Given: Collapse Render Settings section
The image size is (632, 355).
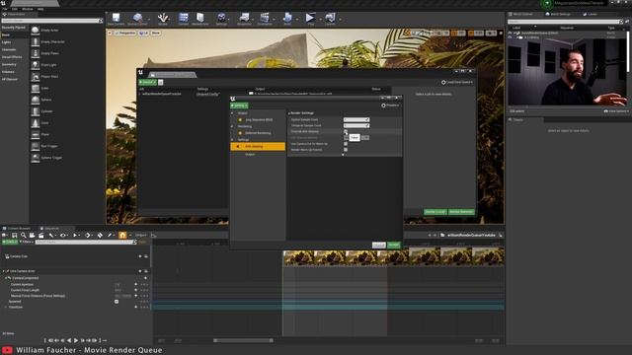Looking at the screenshot, I should [x=289, y=113].
